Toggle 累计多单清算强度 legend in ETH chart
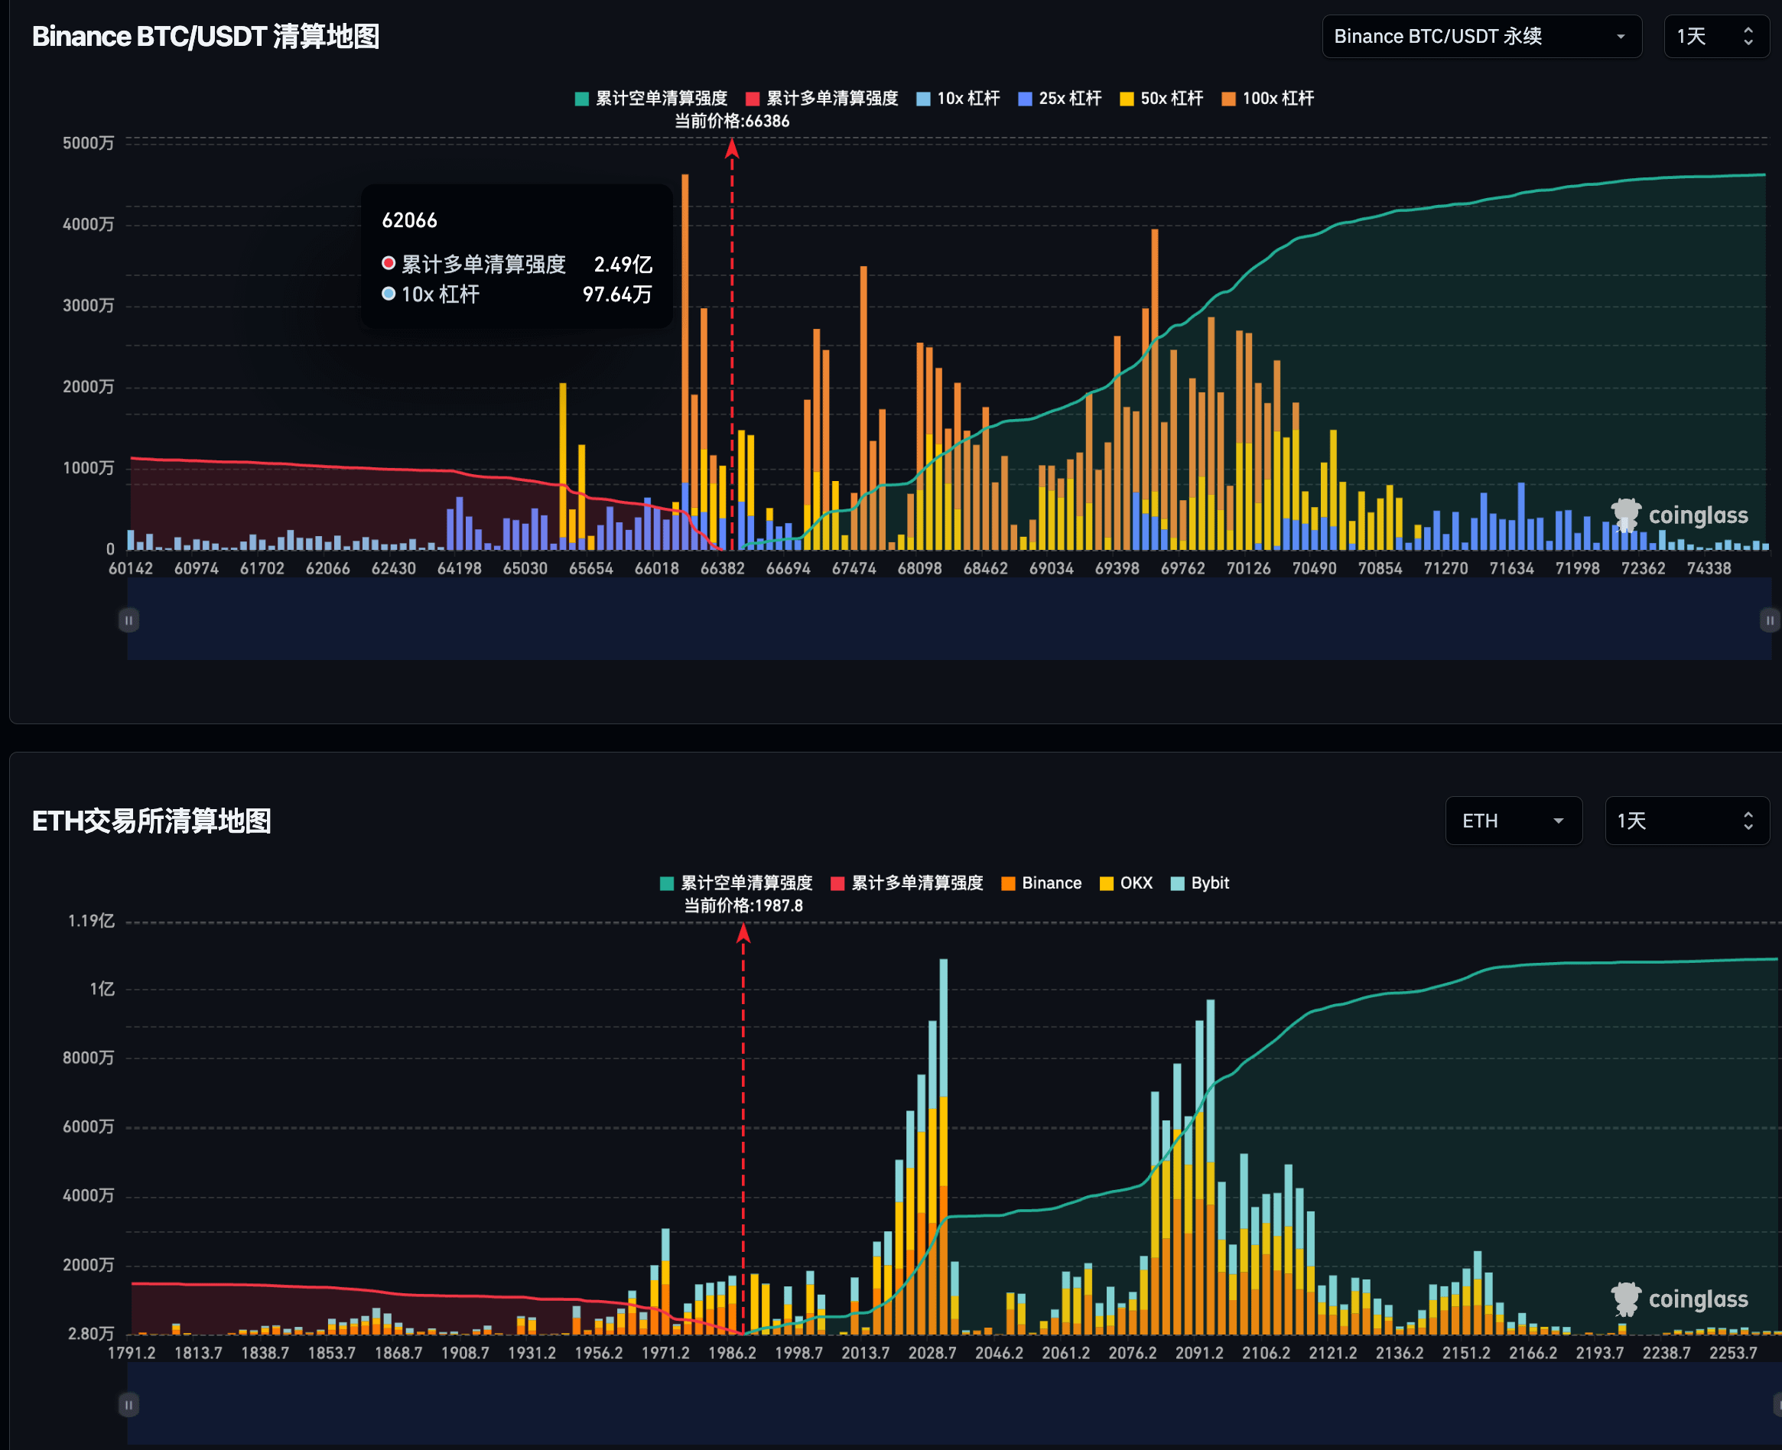1782x1450 pixels. [x=907, y=884]
